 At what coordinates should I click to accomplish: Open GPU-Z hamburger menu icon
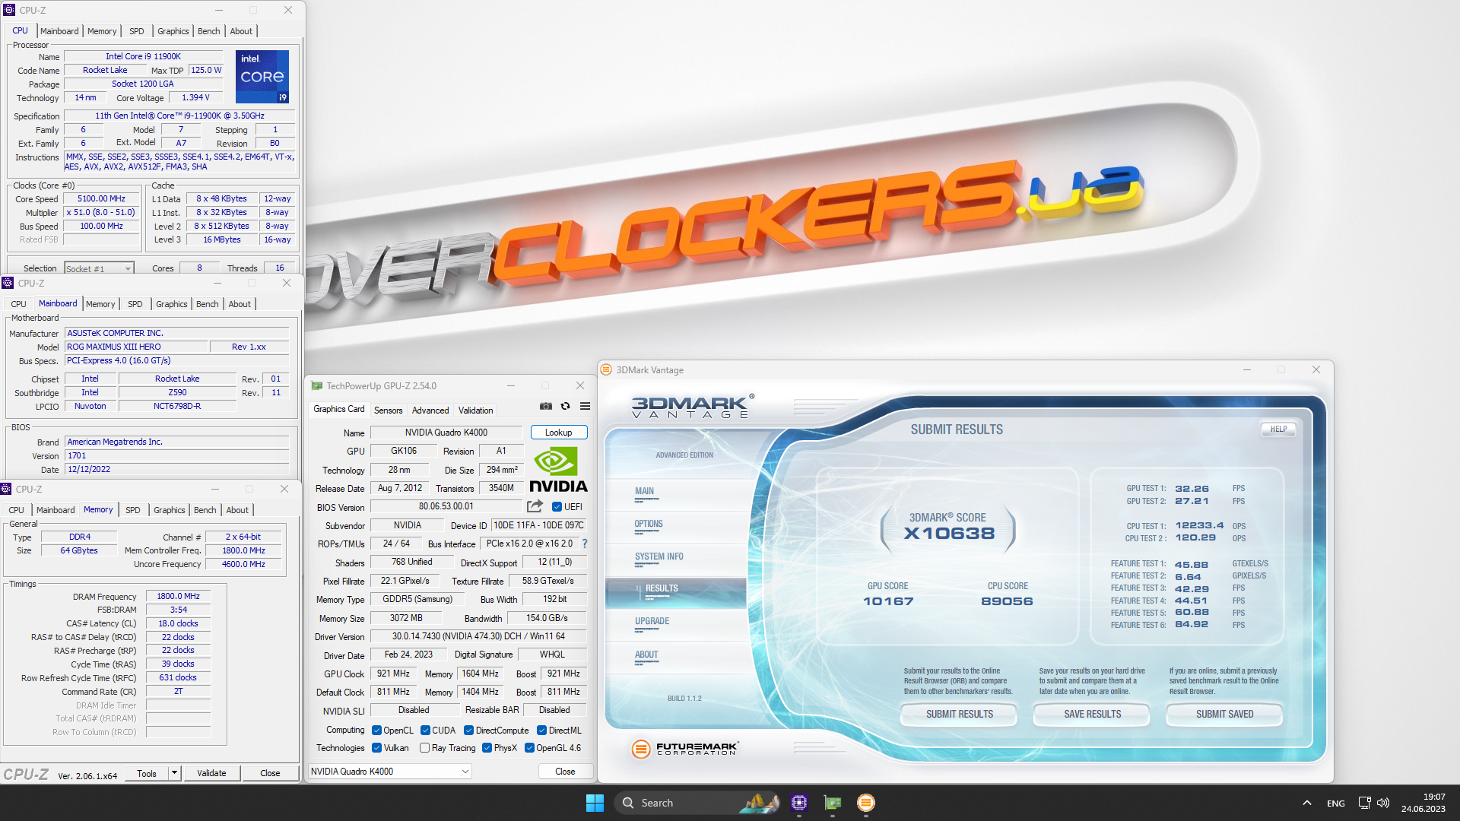tap(585, 406)
